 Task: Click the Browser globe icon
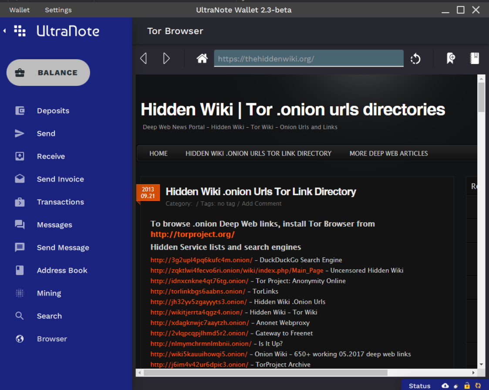click(20, 339)
